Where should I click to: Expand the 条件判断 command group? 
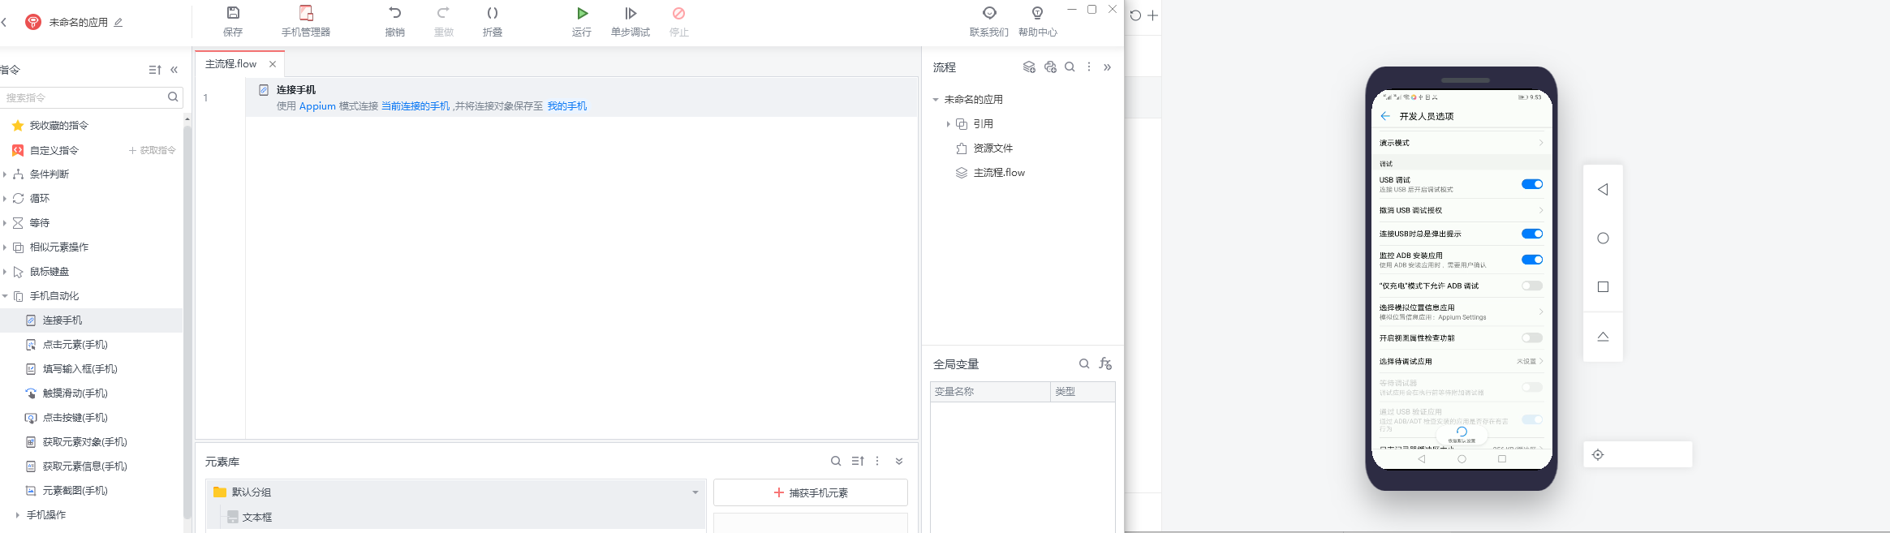5,174
